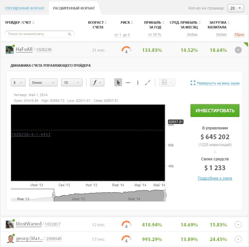Sort by Возраст счета column
Viewport: 249px width, 247px height.
pos(97,25)
